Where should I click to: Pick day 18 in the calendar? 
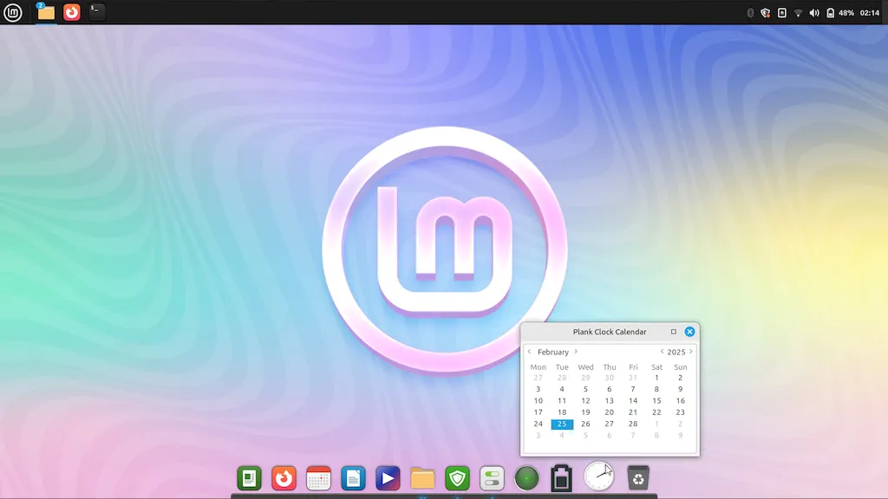pos(562,412)
